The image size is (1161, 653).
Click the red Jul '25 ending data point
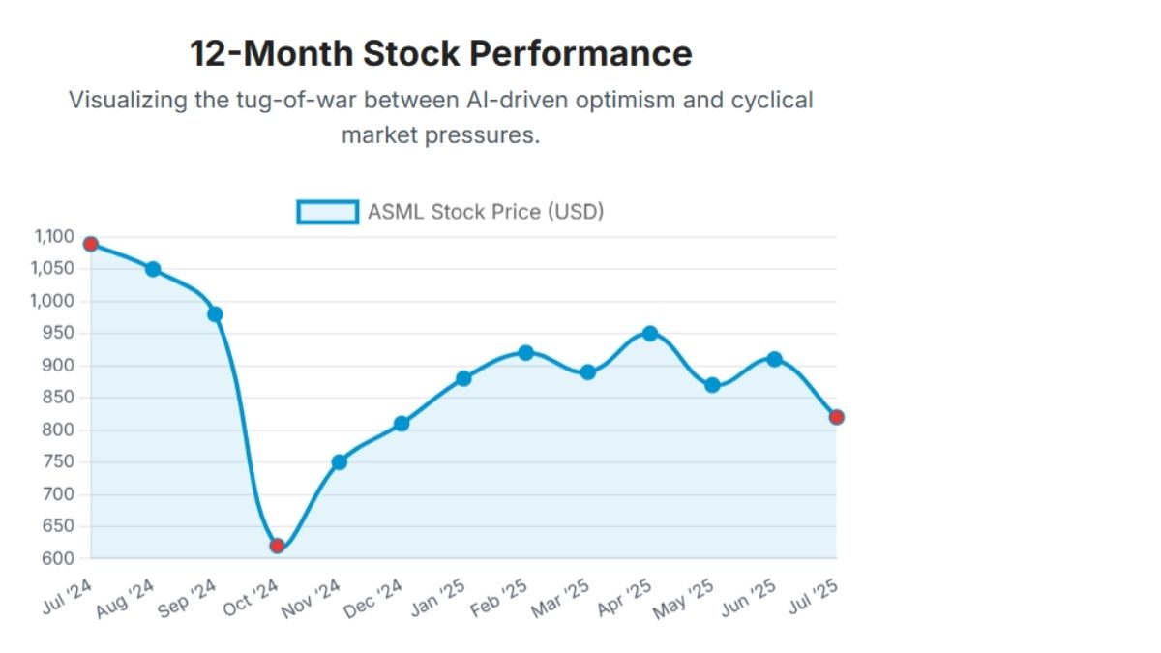tap(837, 417)
